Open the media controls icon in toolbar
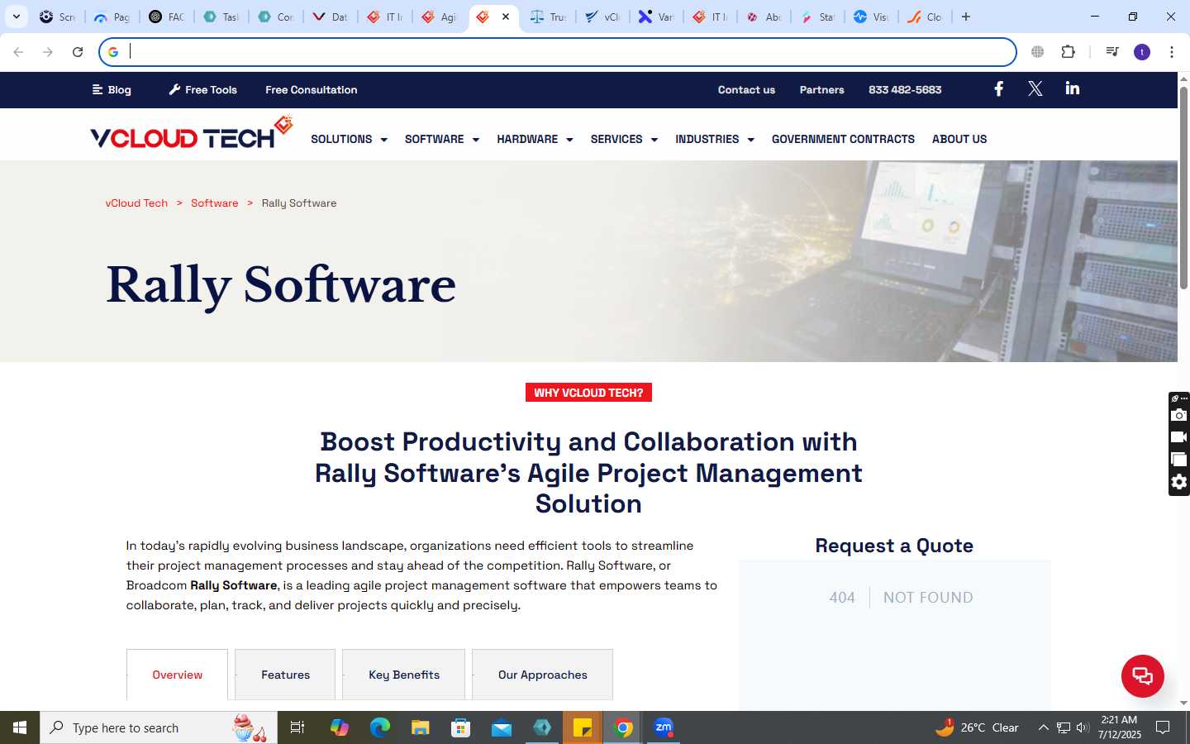This screenshot has height=744, width=1190. (1112, 52)
